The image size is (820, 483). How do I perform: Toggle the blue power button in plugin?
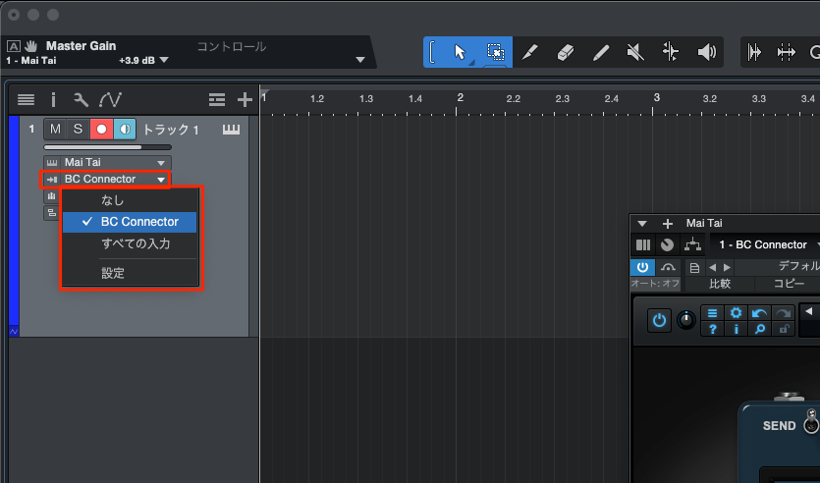pyautogui.click(x=659, y=320)
